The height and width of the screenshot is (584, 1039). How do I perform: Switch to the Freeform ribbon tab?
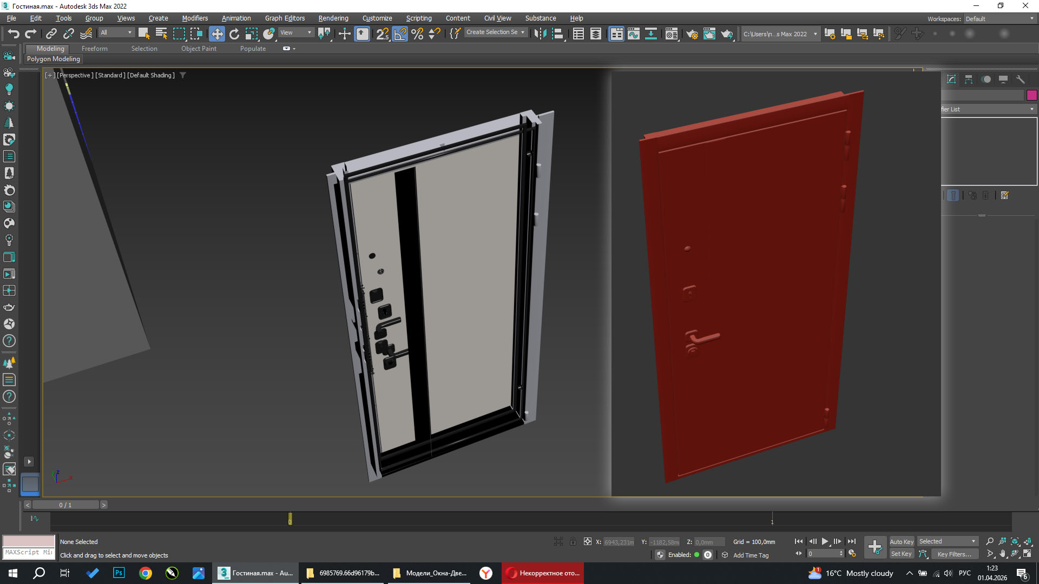coord(94,49)
